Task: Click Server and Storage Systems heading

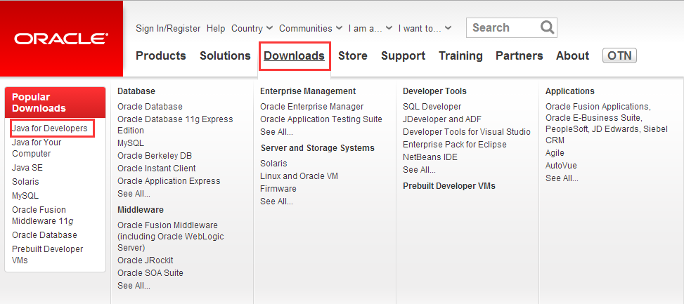Action: 318,148
